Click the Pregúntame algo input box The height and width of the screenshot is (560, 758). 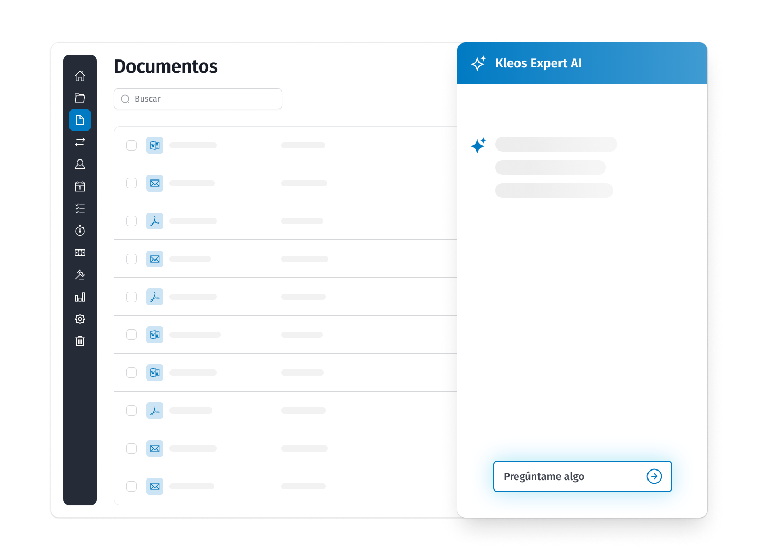(x=571, y=476)
